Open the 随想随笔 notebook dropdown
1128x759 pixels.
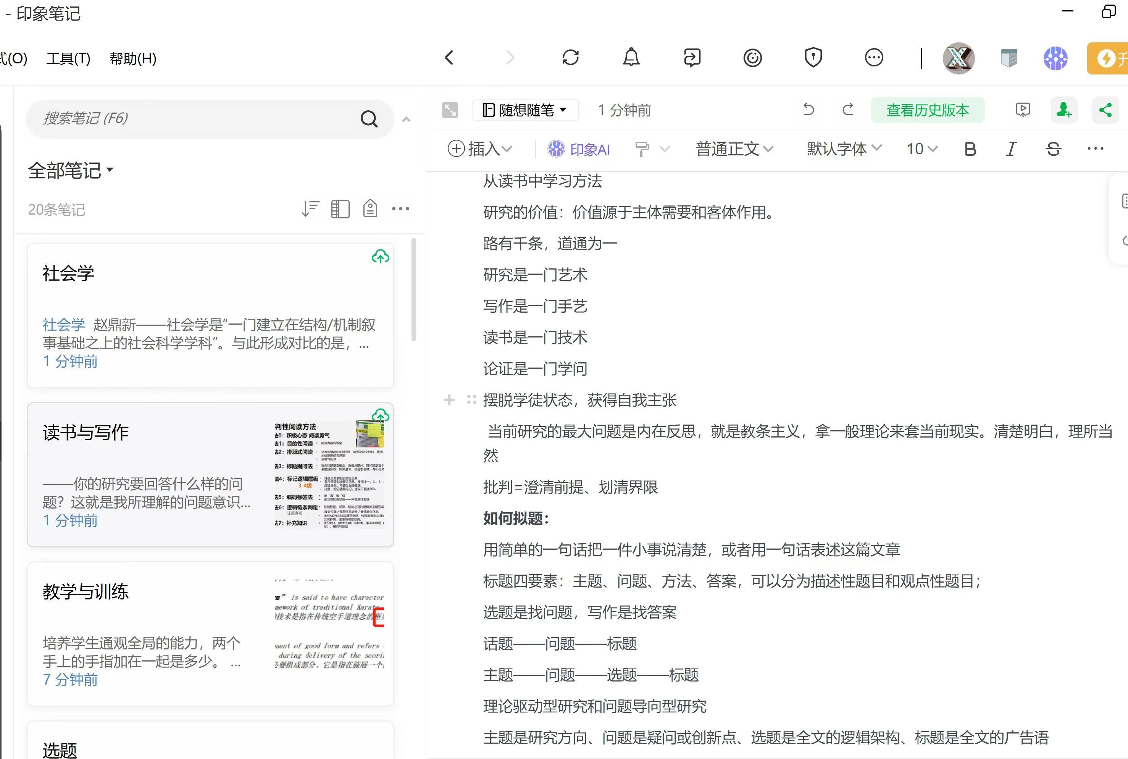(526, 110)
